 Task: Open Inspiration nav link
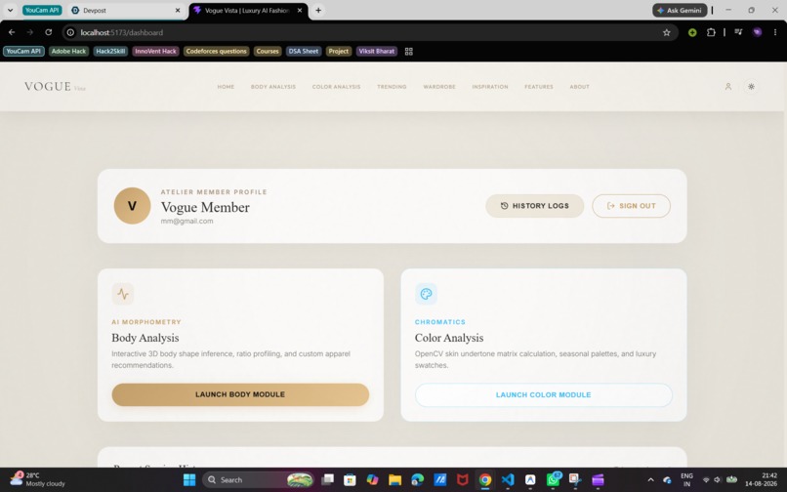[x=490, y=87]
